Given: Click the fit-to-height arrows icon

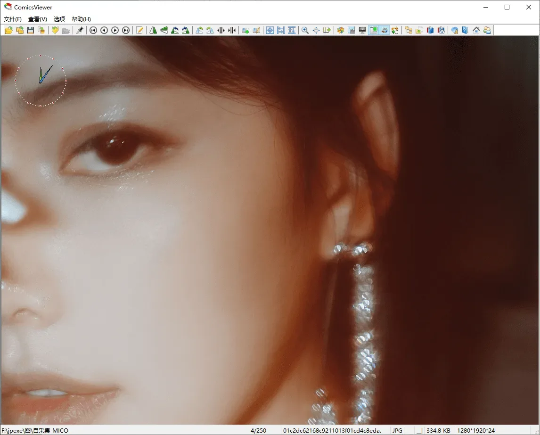Looking at the screenshot, I should point(292,30).
